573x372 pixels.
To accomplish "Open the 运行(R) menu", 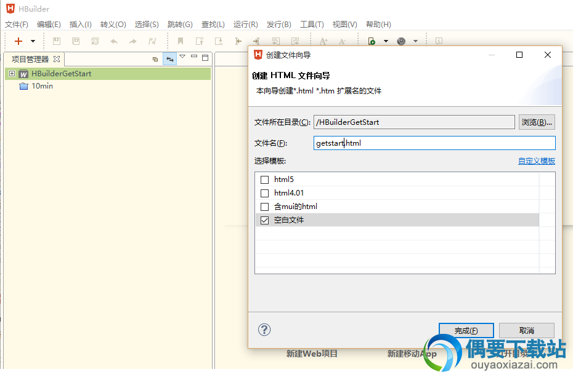I will point(246,25).
